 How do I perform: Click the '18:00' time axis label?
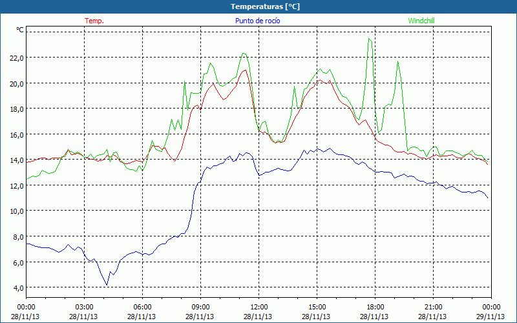(375, 307)
